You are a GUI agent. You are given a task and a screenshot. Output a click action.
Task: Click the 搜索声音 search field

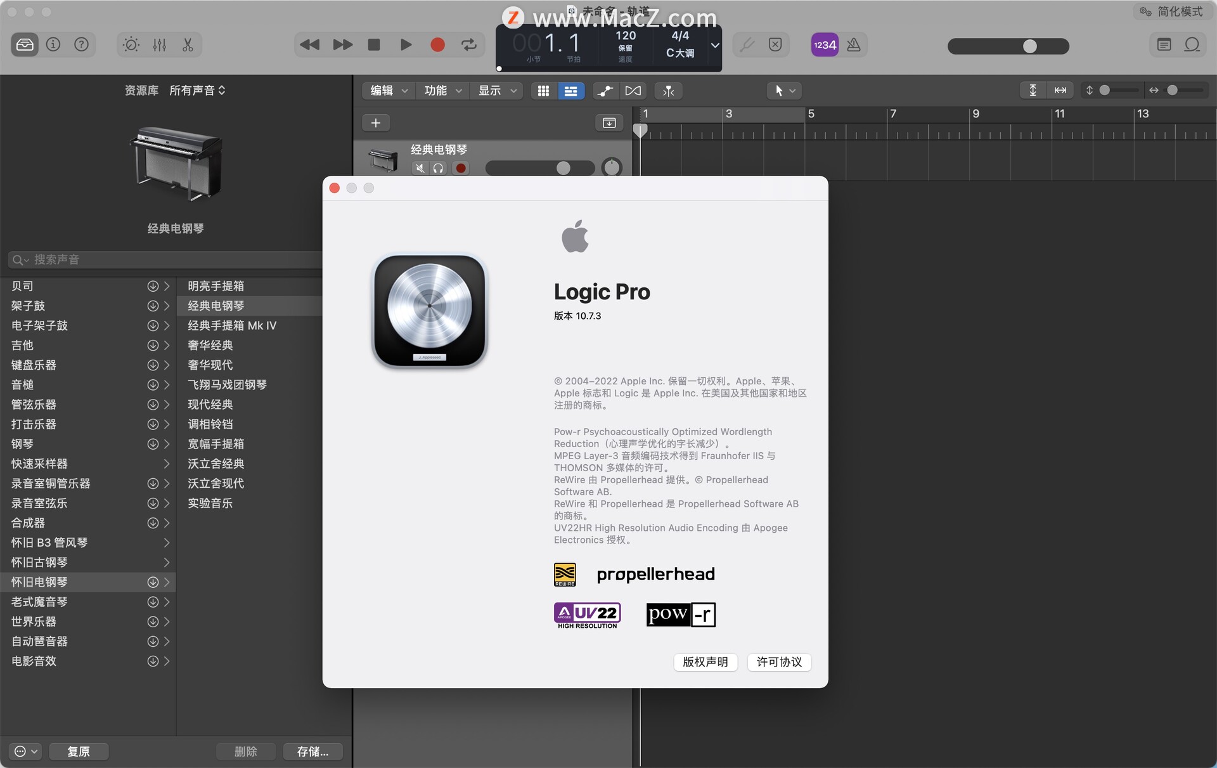click(x=166, y=259)
